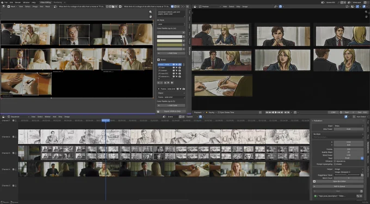Open the editor type menu of the Sequencer
This screenshot has width=370, height=204.
4,116
